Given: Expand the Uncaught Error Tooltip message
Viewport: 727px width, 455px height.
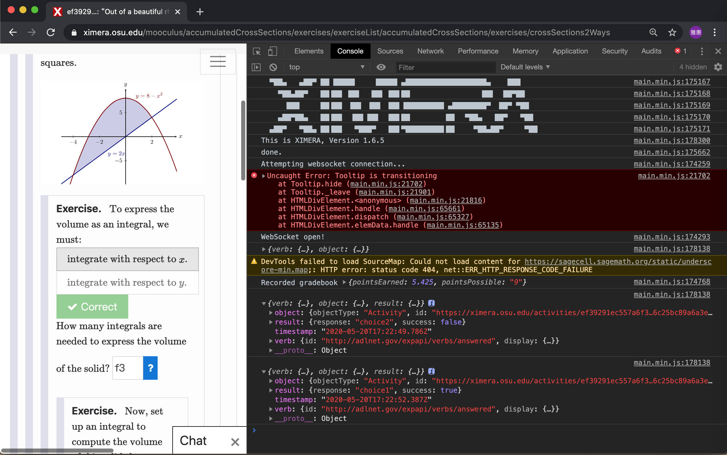Looking at the screenshot, I should point(264,175).
